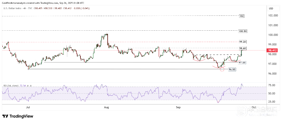Select the 97.20 support level label

click(x=242, y=63)
